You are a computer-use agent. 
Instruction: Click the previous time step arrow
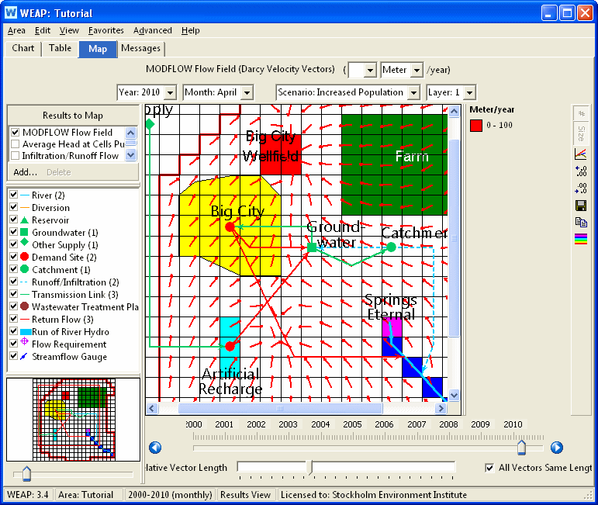155,447
